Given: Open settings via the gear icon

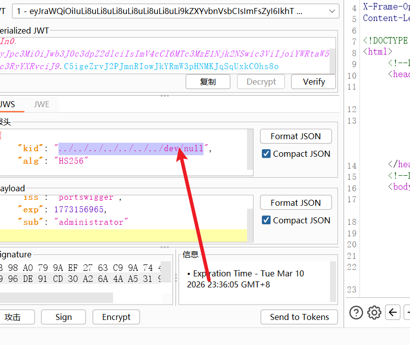Looking at the screenshot, I should pyautogui.click(x=374, y=312).
